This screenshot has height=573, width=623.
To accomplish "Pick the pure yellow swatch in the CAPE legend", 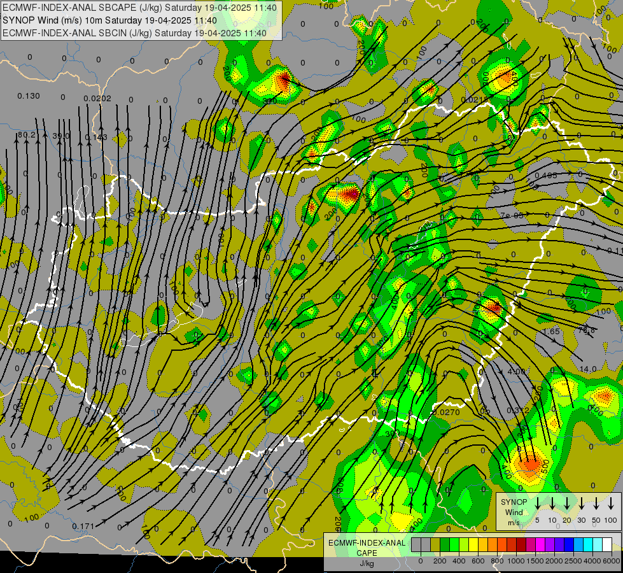I will pos(473,544).
